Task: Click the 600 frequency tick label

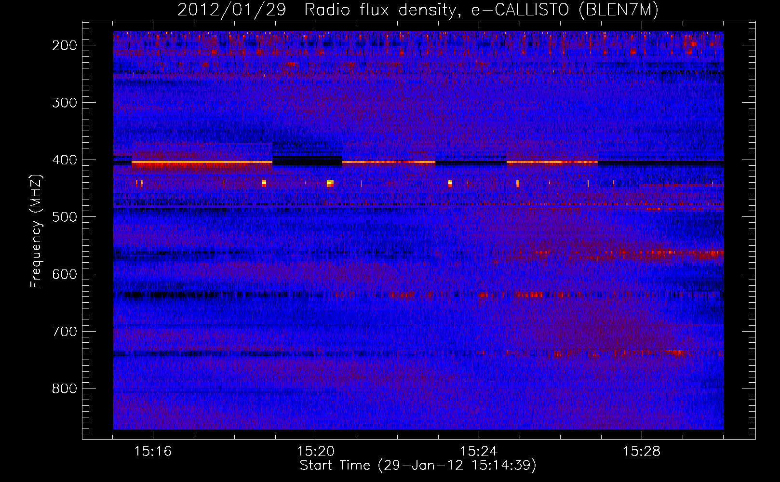Action: 64,274
